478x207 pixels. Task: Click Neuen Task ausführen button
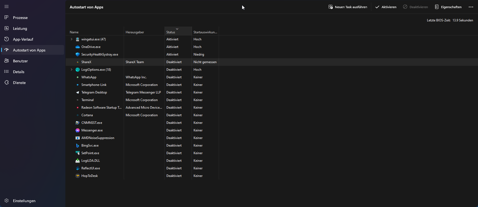[x=348, y=7]
